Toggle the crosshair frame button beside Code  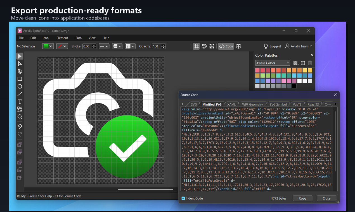238,46
